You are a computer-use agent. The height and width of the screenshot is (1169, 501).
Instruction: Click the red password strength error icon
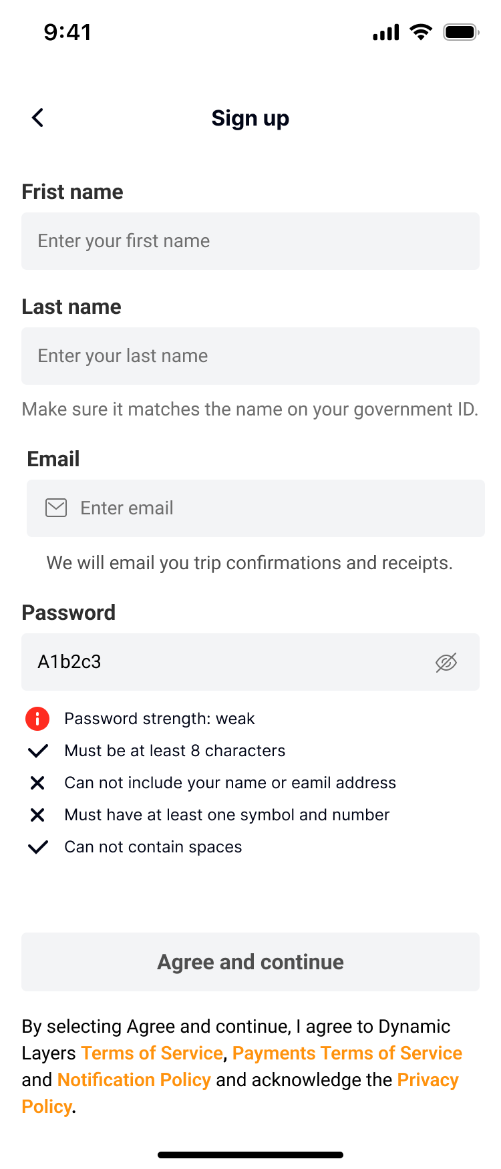(x=37, y=718)
